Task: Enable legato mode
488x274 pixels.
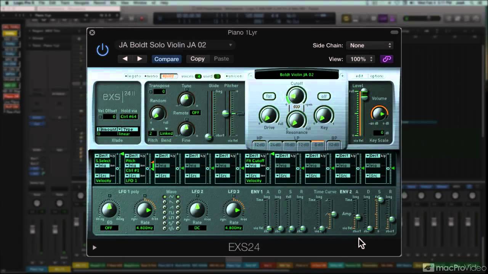Action: pos(133,76)
